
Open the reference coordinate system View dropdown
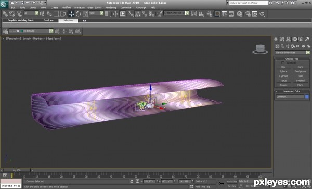(x=96, y=13)
